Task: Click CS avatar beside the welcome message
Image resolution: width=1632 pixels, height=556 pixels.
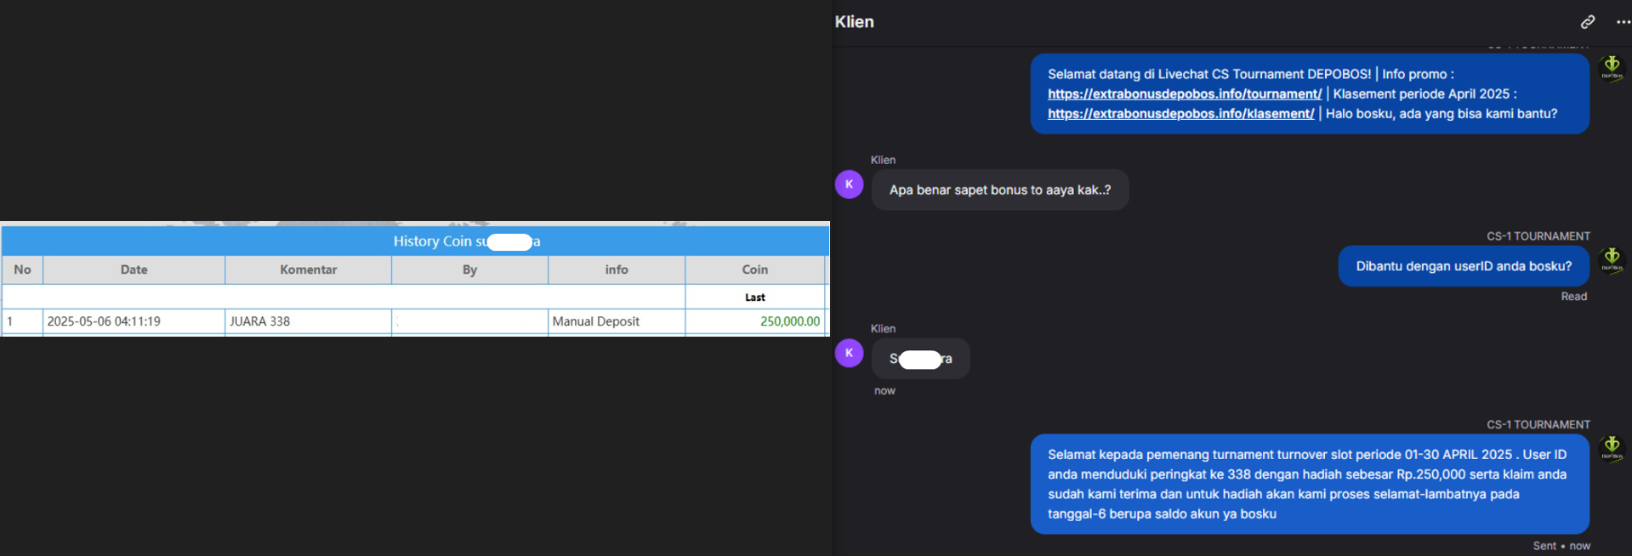Action: (x=1612, y=67)
